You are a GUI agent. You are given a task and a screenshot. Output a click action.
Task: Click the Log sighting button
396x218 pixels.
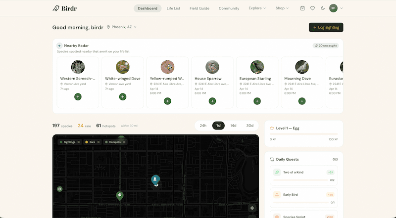click(326, 27)
